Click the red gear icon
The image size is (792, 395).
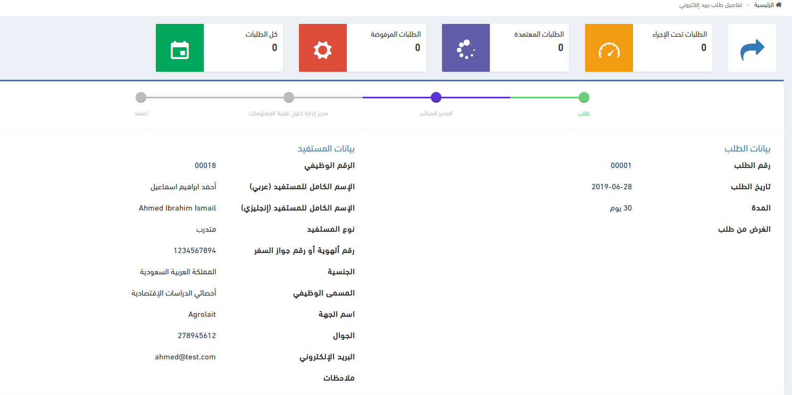pyautogui.click(x=322, y=48)
